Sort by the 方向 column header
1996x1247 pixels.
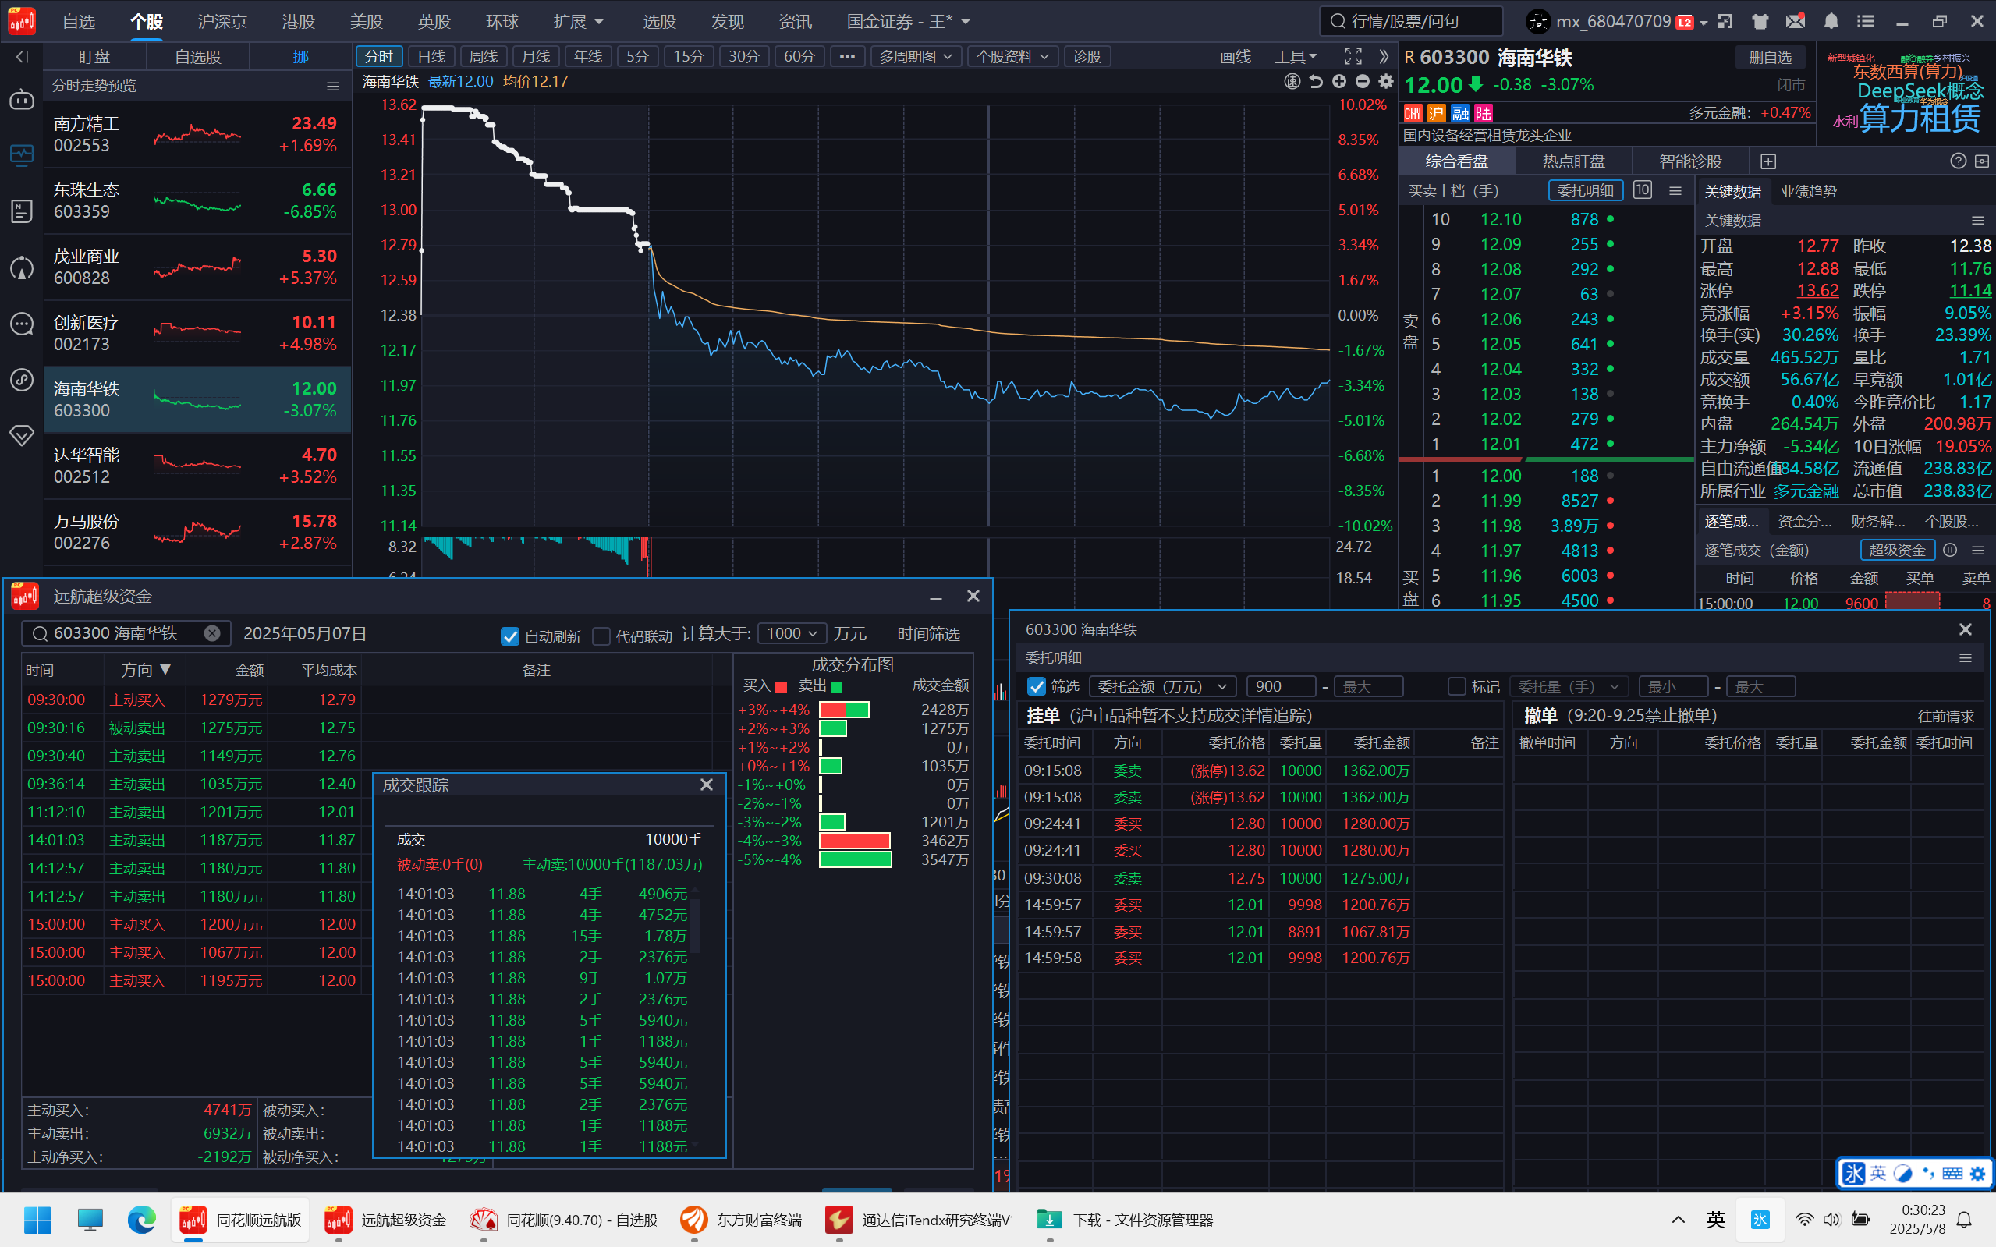tap(145, 670)
